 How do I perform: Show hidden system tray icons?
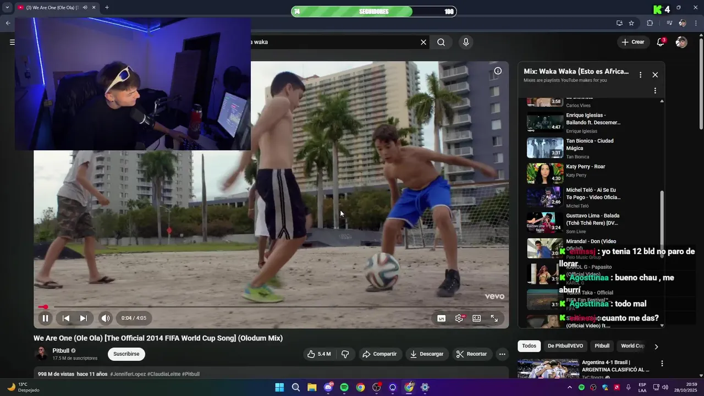point(569,387)
